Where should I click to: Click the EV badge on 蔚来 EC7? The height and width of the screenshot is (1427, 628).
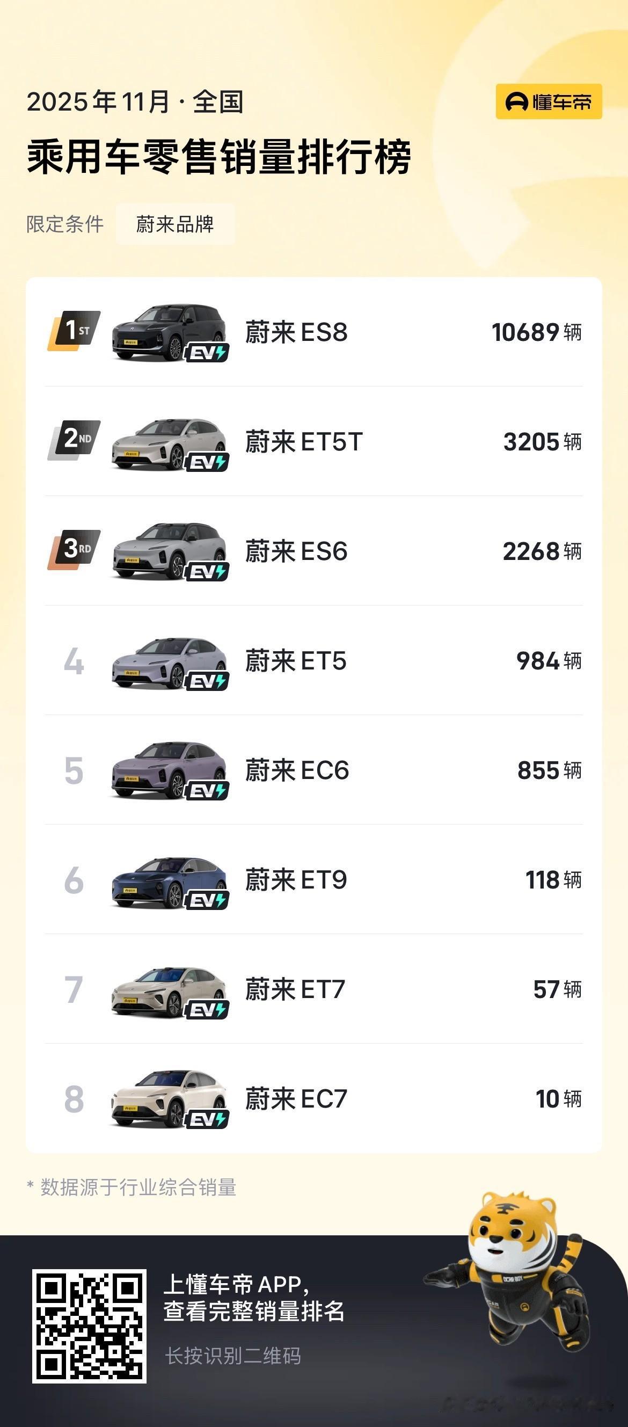[x=207, y=1119]
